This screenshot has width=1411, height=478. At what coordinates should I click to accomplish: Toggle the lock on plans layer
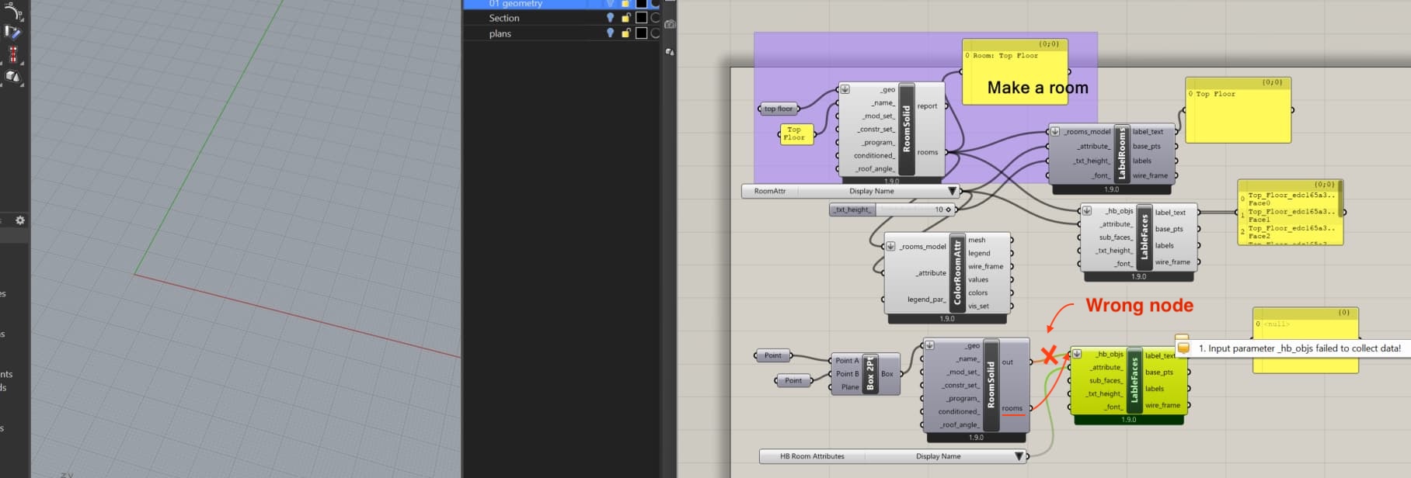pos(625,33)
